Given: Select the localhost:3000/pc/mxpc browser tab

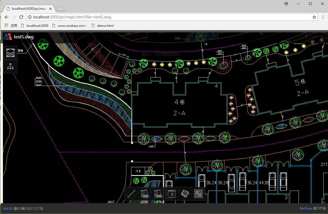Looking at the screenshot, I should tap(29, 9).
